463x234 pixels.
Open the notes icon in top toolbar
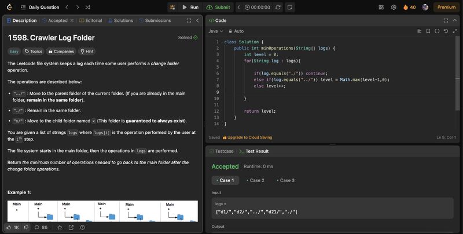pos(291,8)
